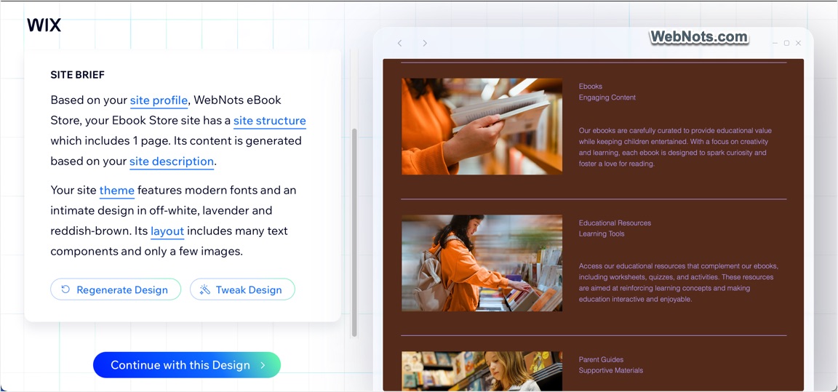
Task: Minimize the preview window
Action: tap(775, 43)
